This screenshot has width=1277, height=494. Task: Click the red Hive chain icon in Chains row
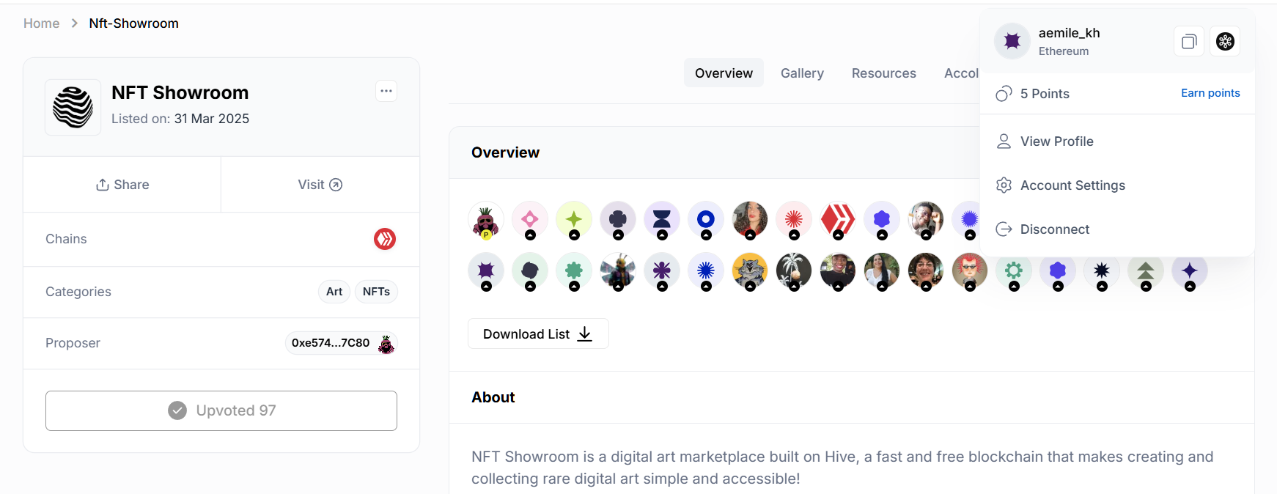pos(385,239)
